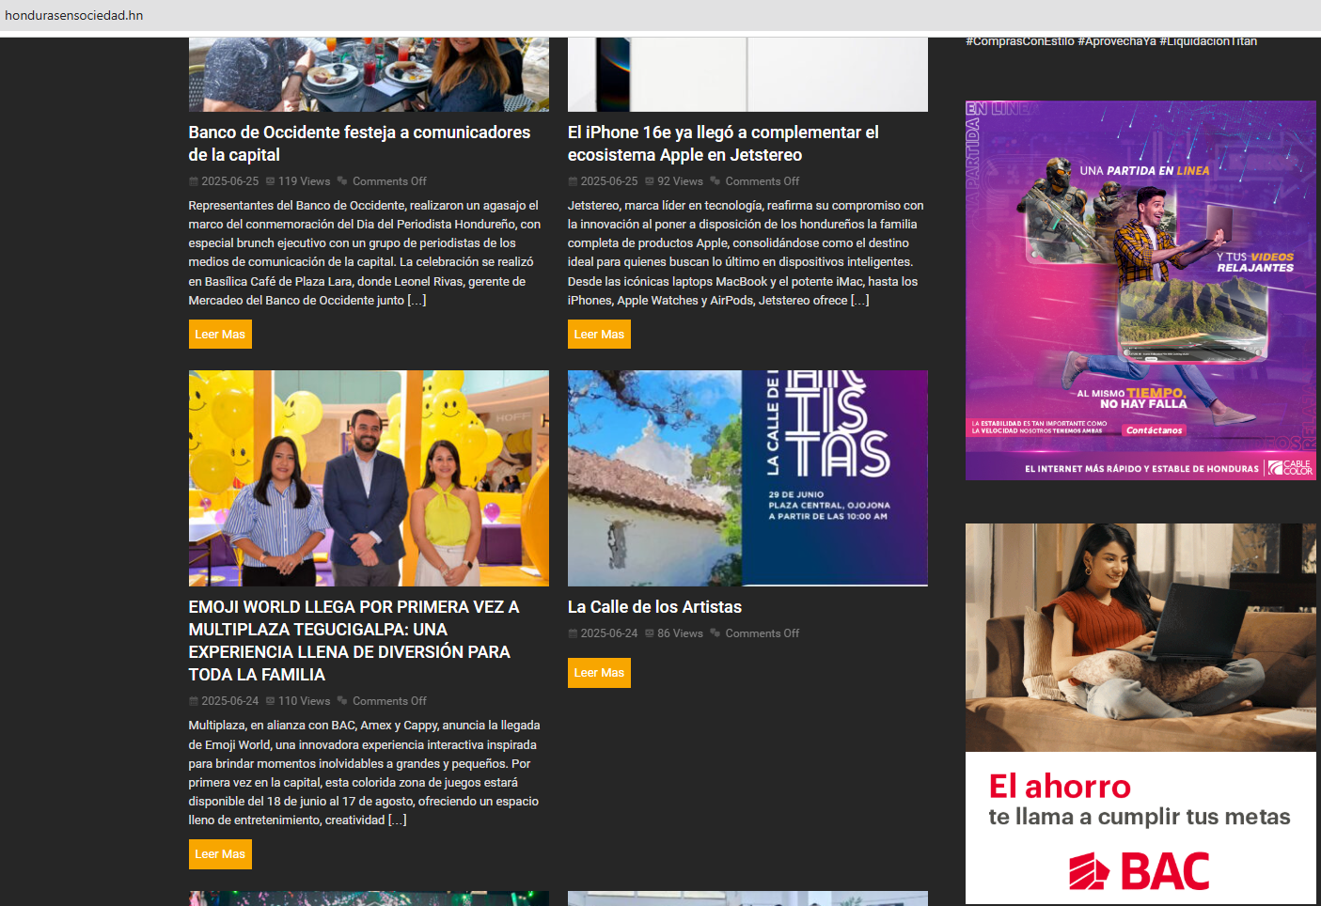Click comments icon beside iPhone article Comments Off
This screenshot has width=1321, height=906.
(716, 181)
